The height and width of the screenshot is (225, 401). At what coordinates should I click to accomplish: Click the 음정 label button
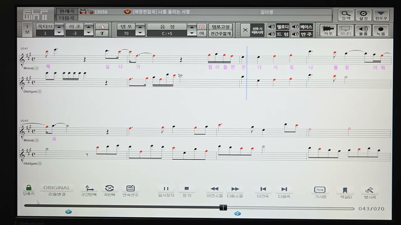tap(167, 27)
